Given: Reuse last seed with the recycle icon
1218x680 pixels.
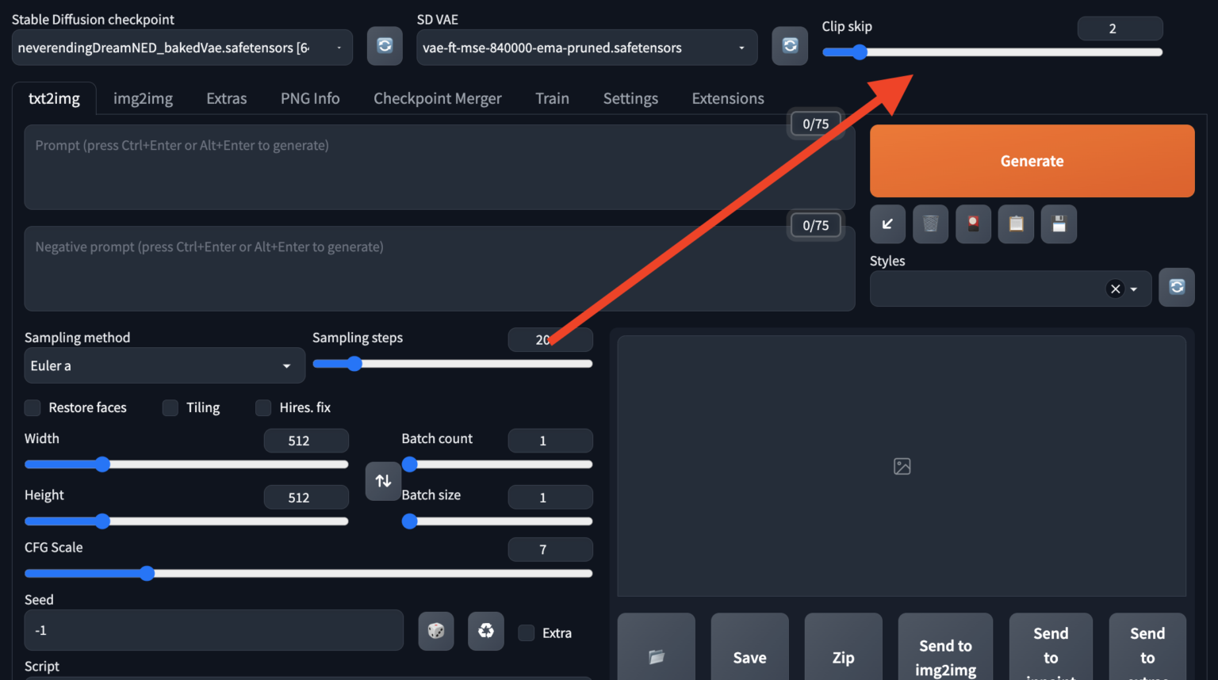Looking at the screenshot, I should coord(485,631).
